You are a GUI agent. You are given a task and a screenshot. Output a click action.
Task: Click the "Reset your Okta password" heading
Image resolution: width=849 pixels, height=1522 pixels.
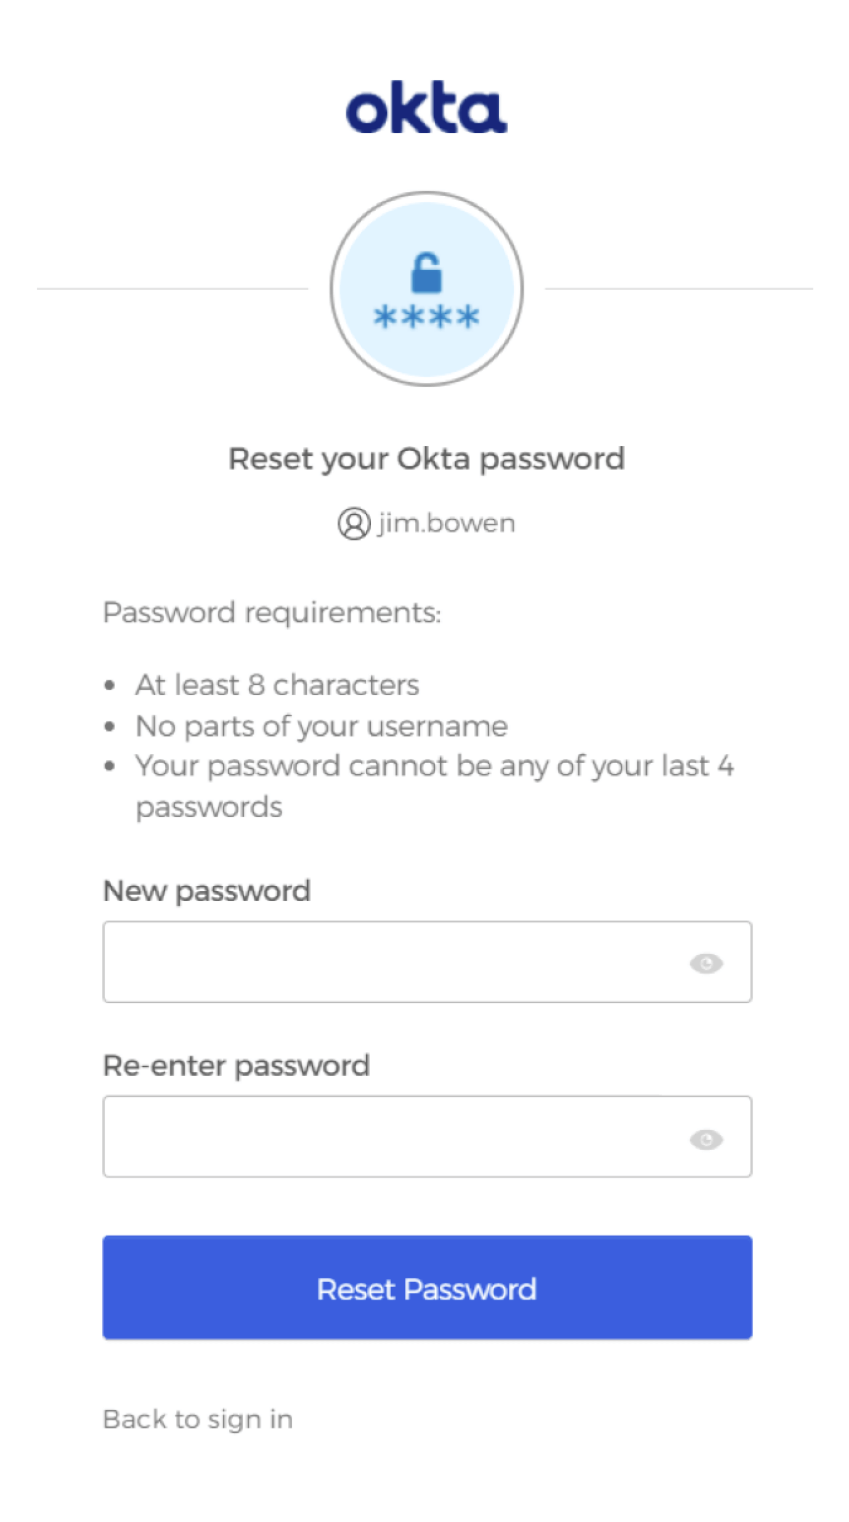tap(426, 459)
